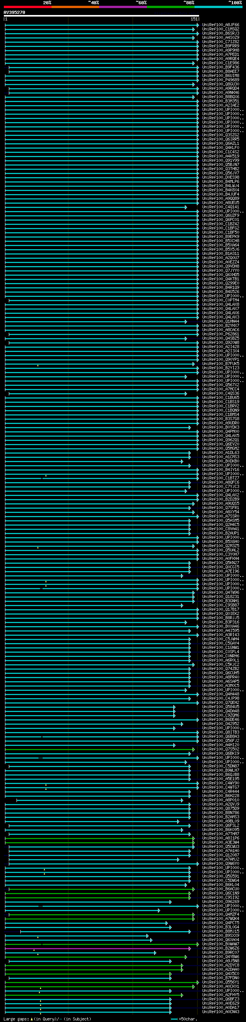Select hit label UniRef100_Q4PM00
246x1022 pixels.
coord(221,431)
